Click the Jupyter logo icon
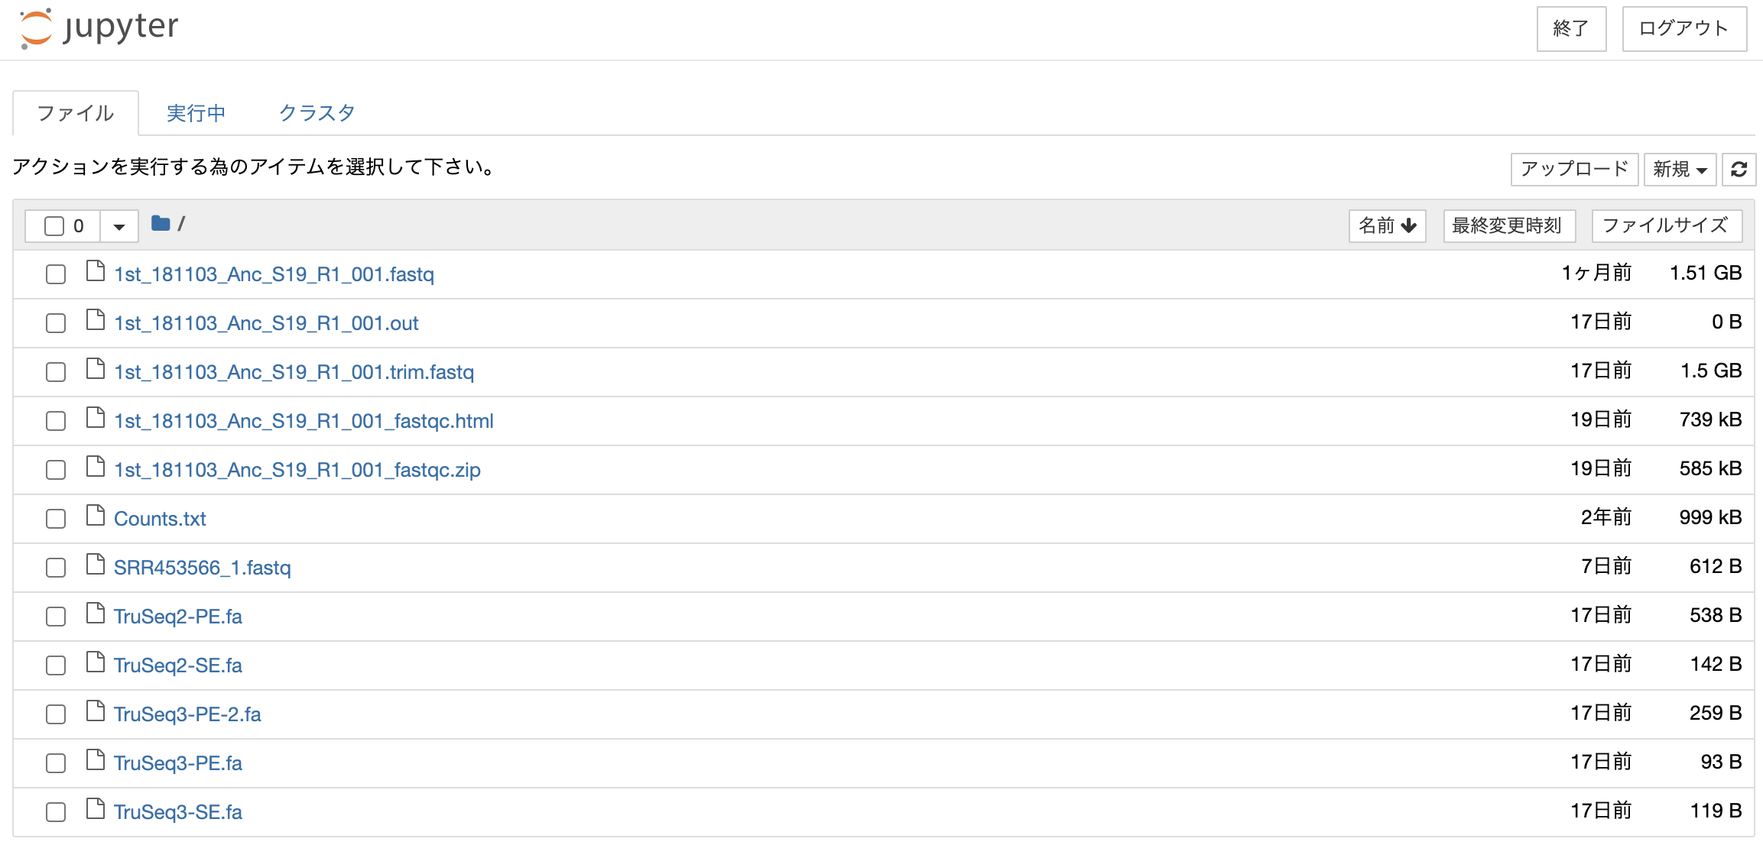This screenshot has height=845, width=1763. (x=36, y=28)
